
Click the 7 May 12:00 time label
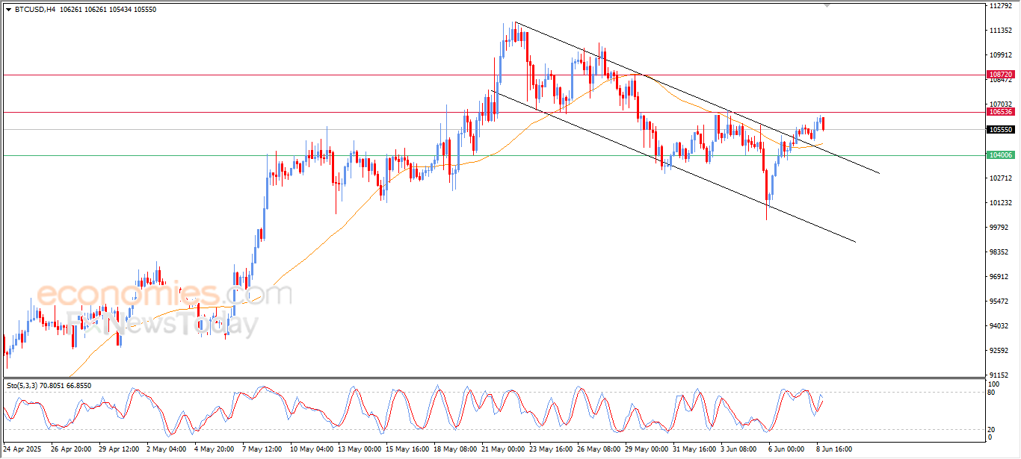262,449
